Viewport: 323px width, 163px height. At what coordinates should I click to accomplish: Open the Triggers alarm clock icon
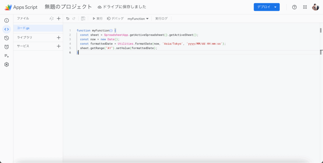point(6,47)
